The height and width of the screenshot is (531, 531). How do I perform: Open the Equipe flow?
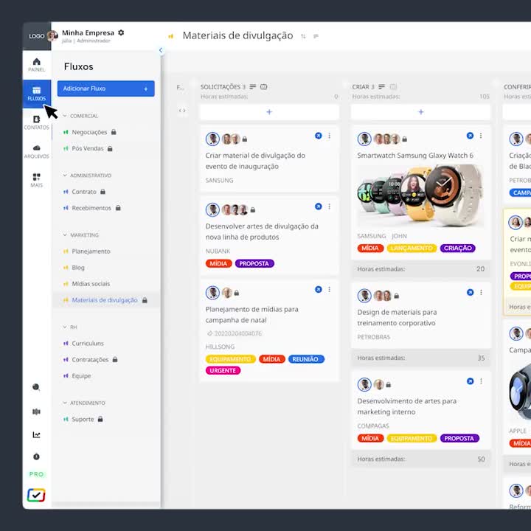[x=81, y=376]
